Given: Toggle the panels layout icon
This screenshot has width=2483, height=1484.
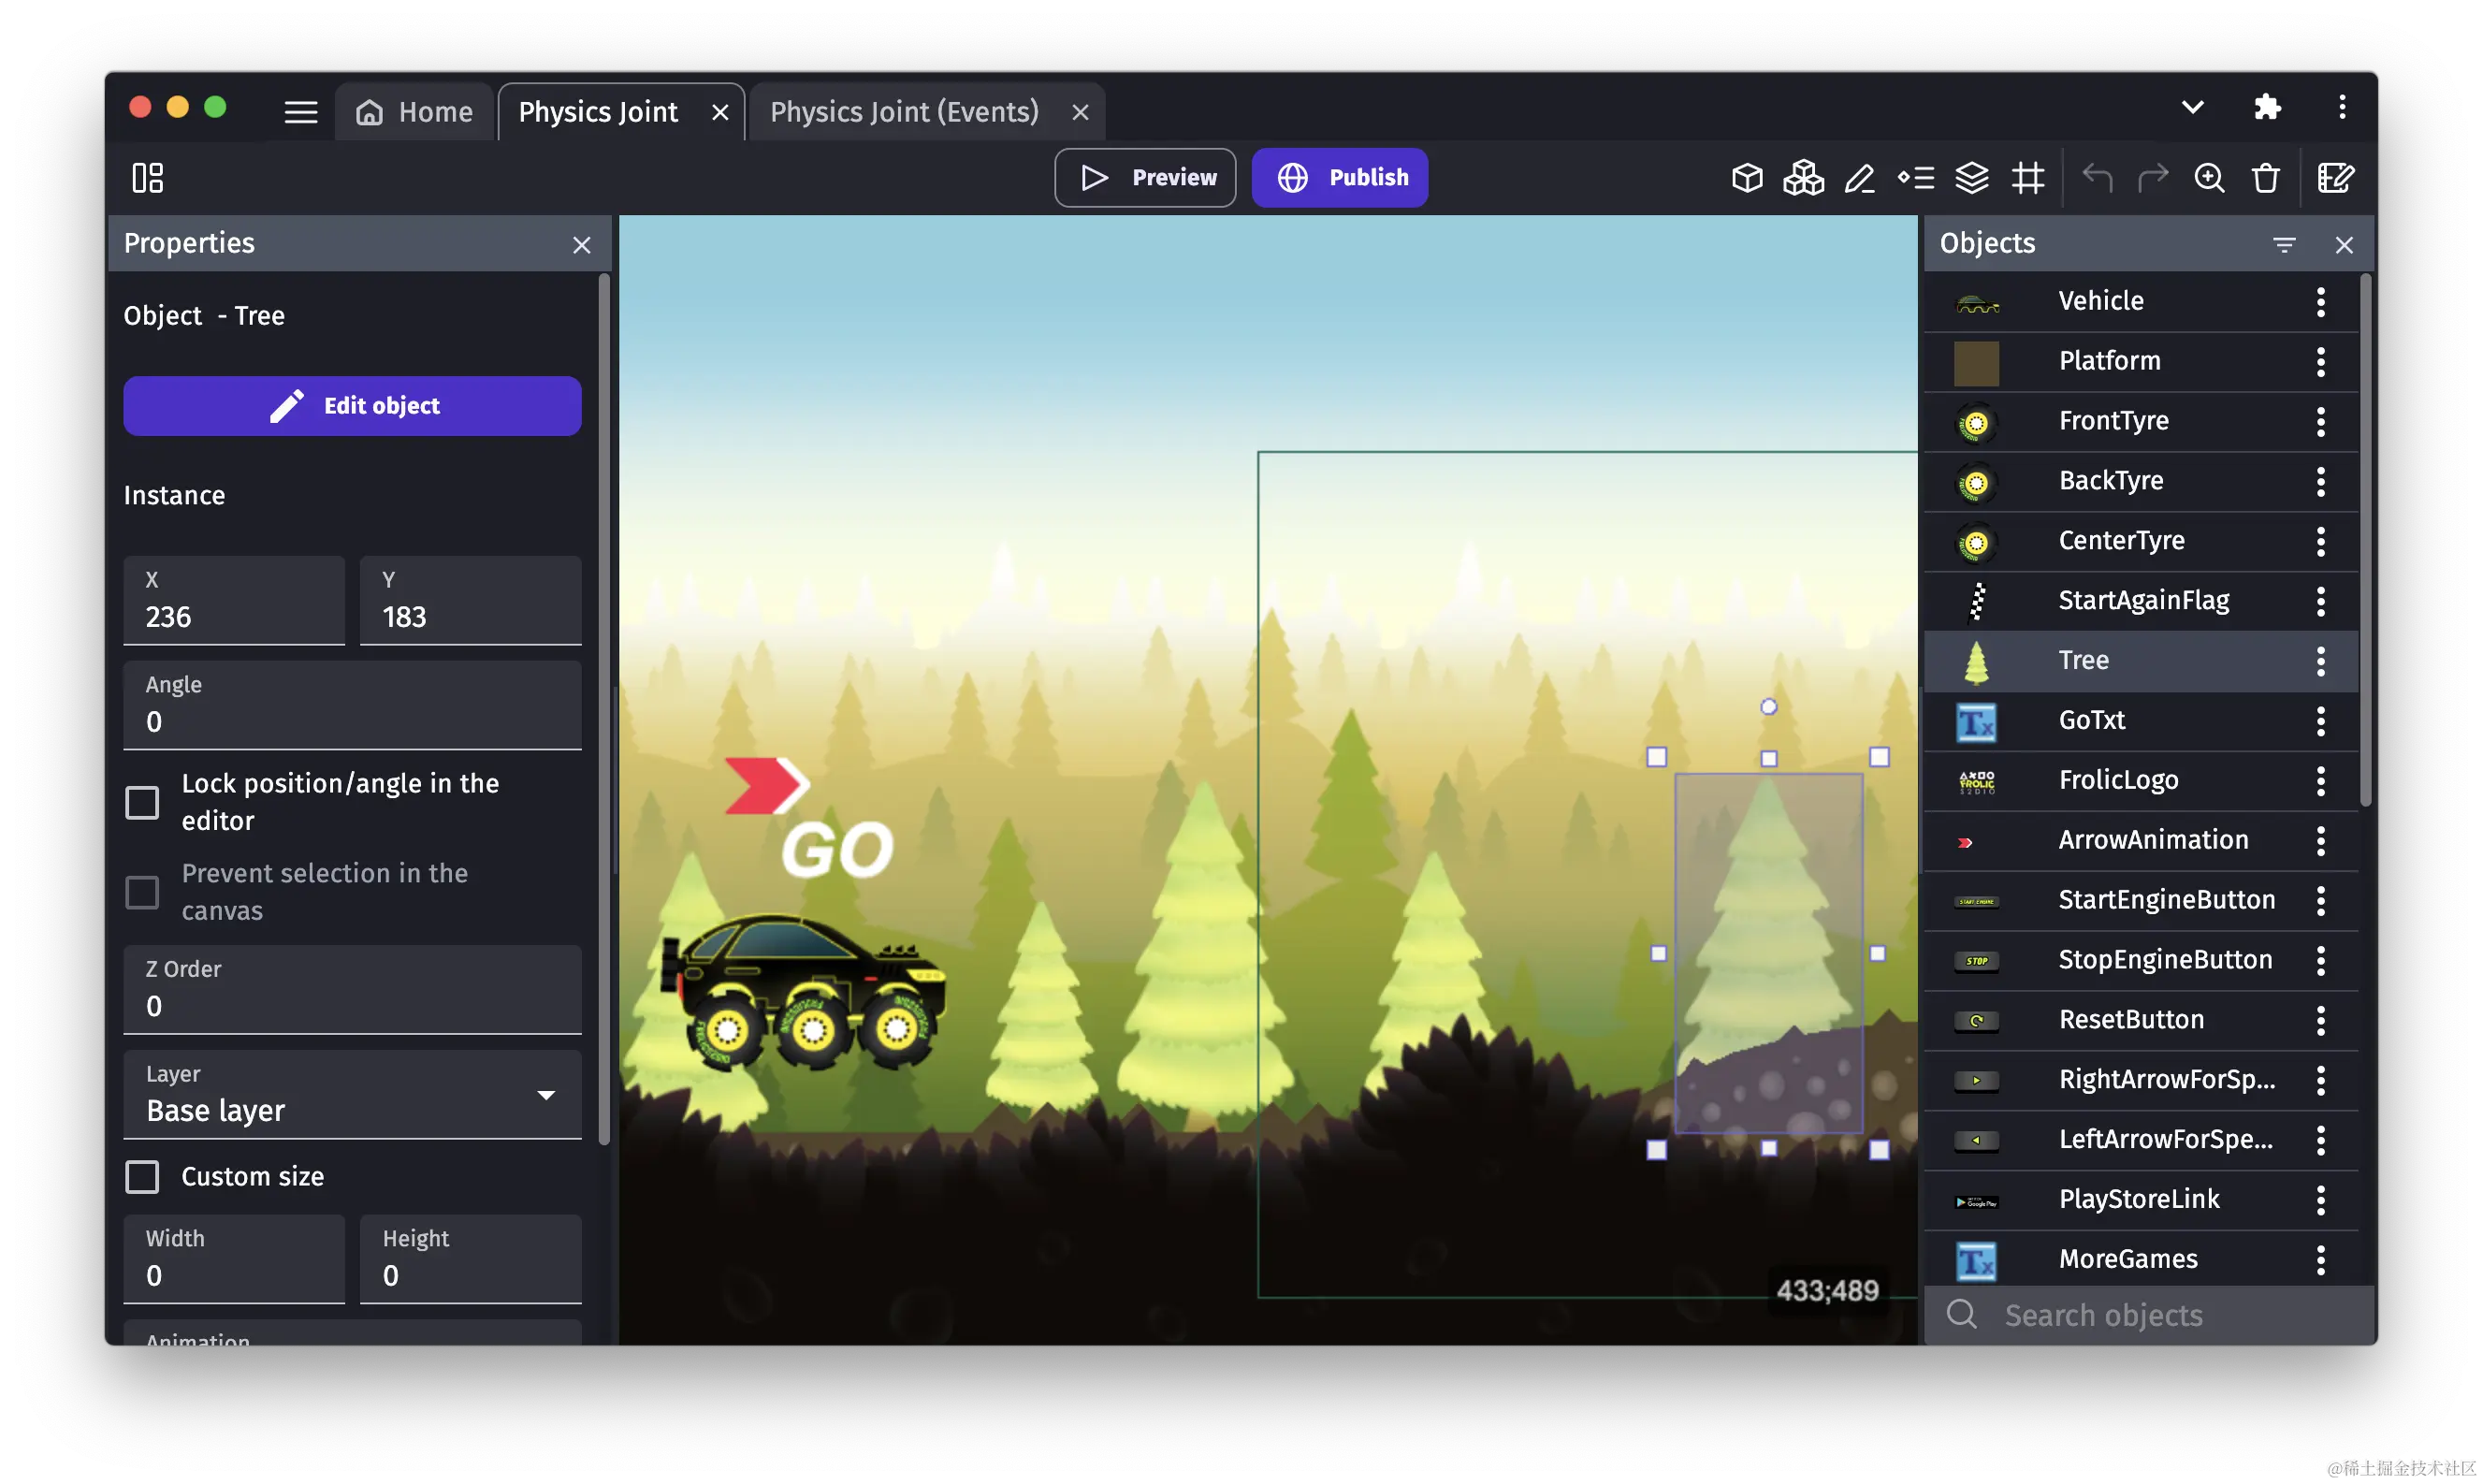Looking at the screenshot, I should pos(148,178).
